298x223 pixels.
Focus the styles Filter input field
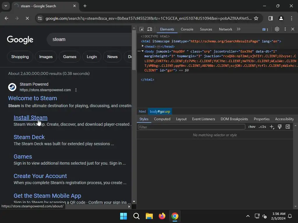[x=191, y=127]
